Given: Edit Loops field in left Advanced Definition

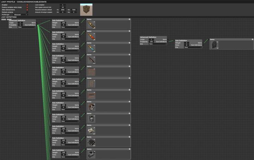Looking at the screenshot, I should pos(20,23).
